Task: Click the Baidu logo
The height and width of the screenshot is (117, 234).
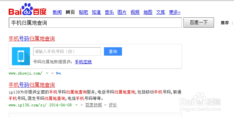Action: click(x=28, y=9)
